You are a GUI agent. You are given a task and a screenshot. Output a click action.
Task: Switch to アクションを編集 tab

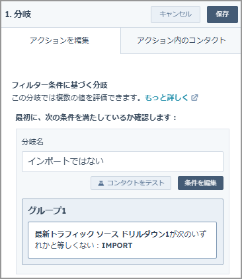pos(60,40)
